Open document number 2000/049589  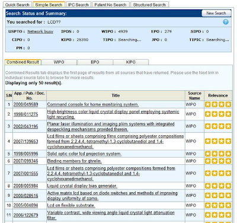25,104
